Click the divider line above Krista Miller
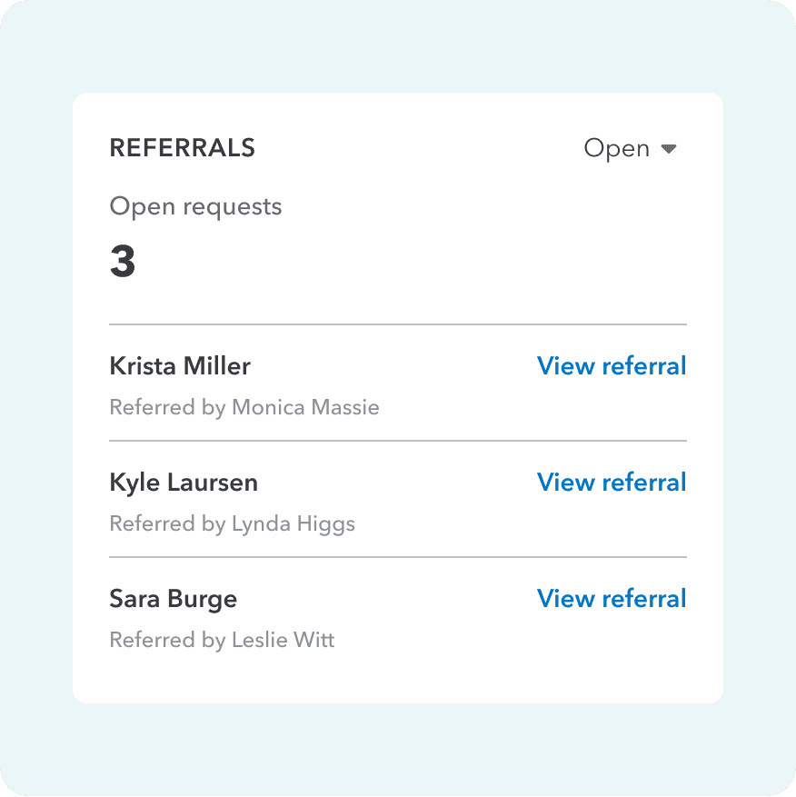This screenshot has width=796, height=797. click(x=398, y=324)
